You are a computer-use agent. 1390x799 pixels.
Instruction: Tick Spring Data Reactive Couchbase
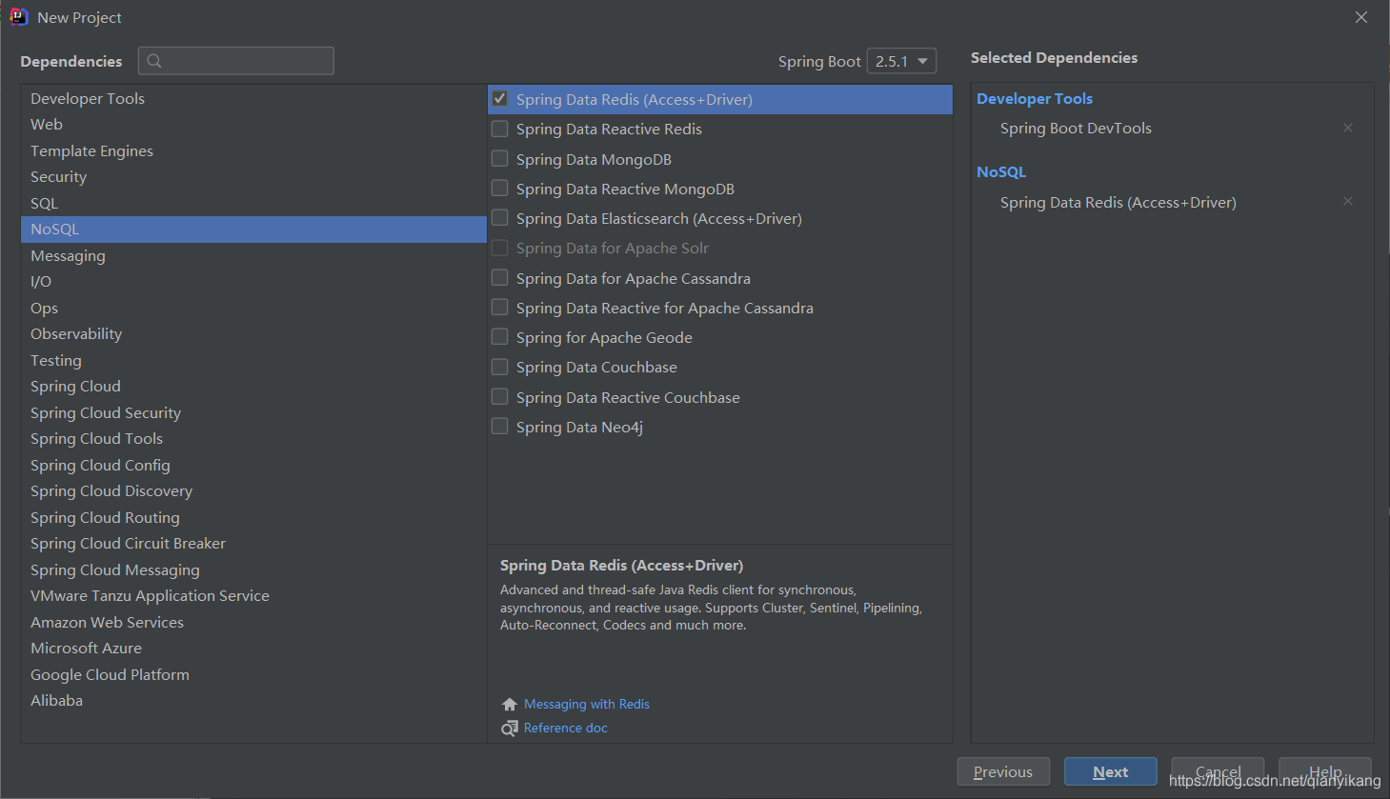coord(499,396)
